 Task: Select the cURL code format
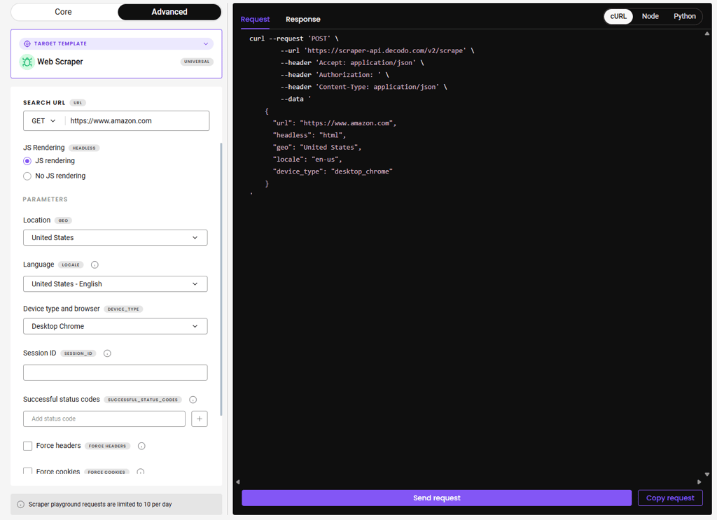[x=618, y=17]
